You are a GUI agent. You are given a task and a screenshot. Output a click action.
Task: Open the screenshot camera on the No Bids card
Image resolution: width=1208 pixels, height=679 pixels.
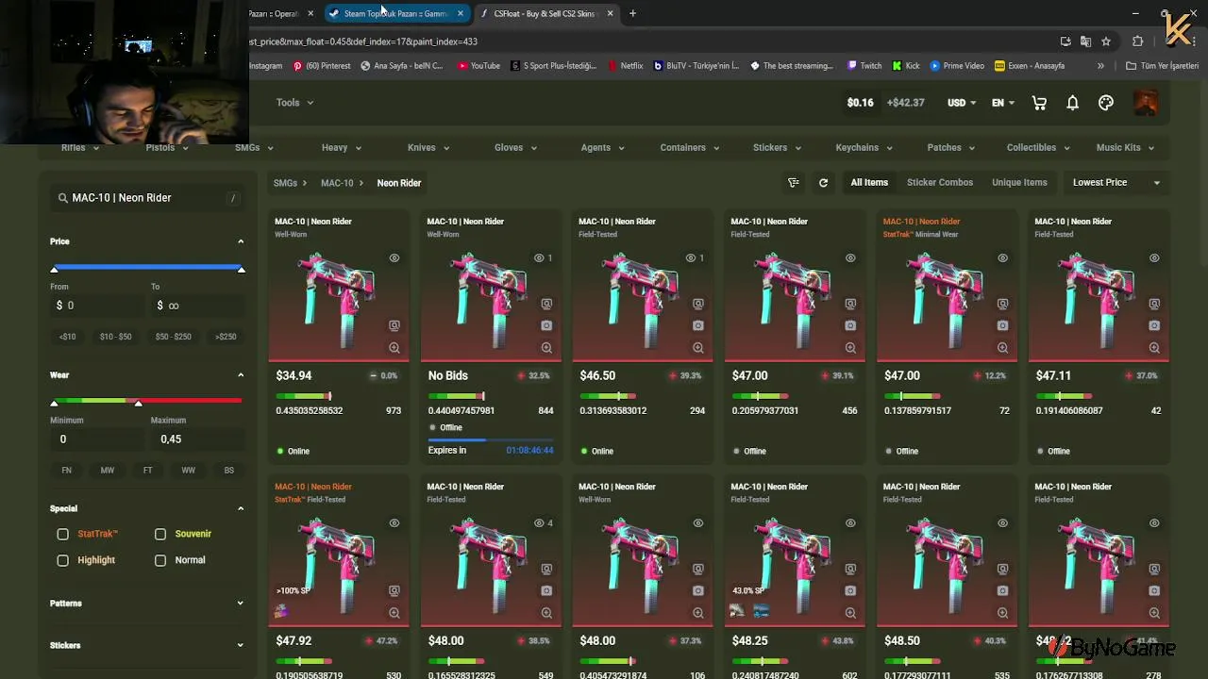[x=546, y=325]
